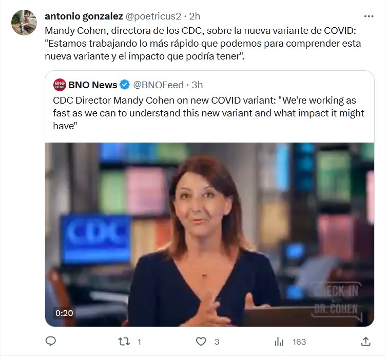Play the Mandy Cohen CDC video
387x360 pixels.
click(x=209, y=234)
